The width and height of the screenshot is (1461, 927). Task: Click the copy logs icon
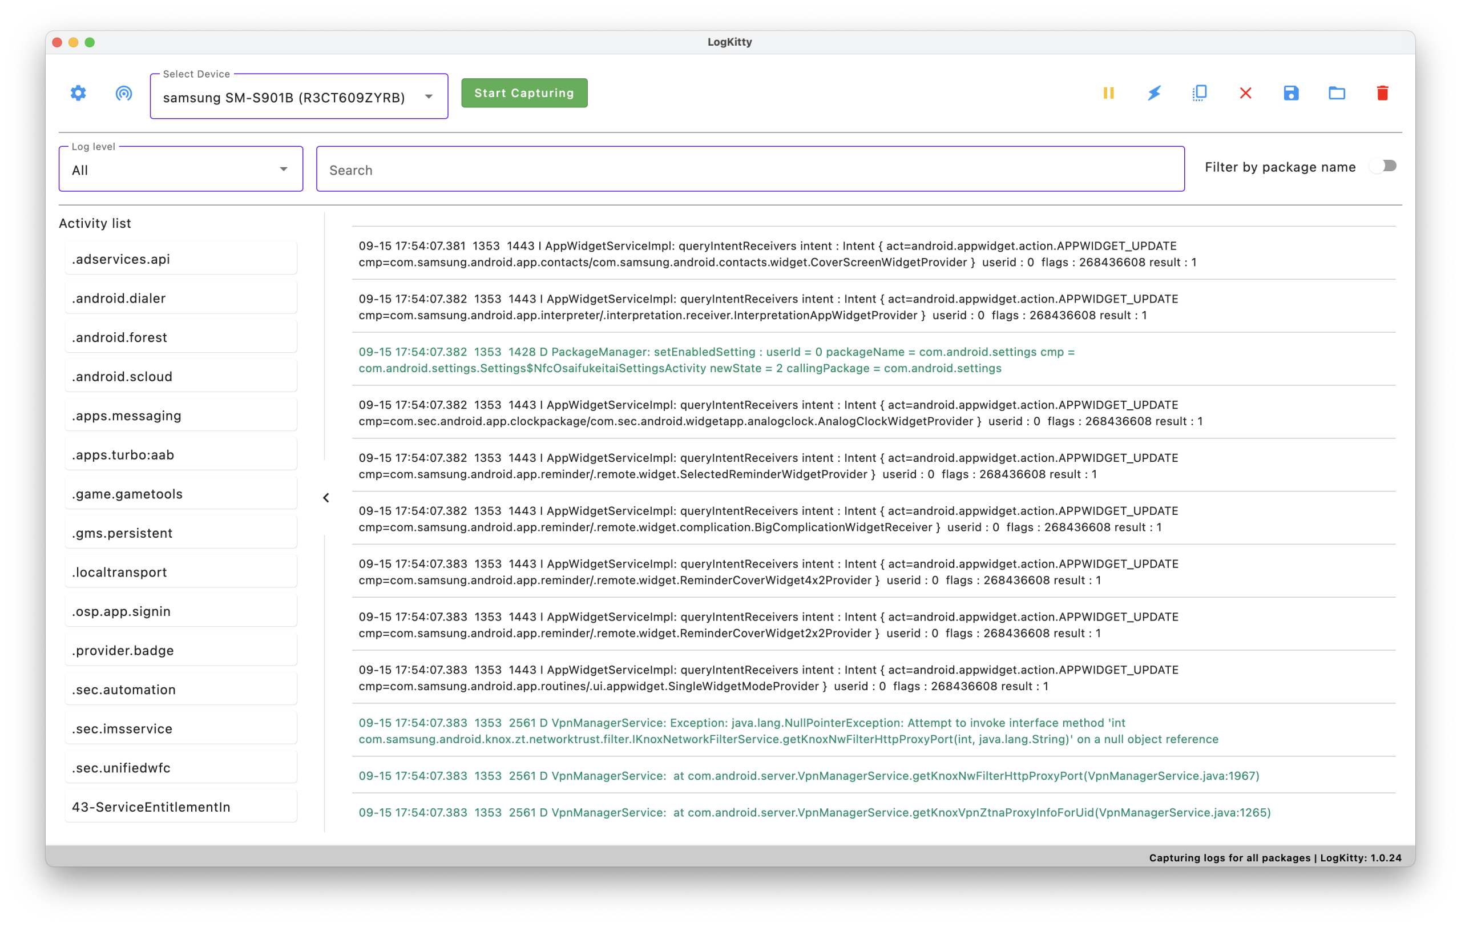click(1200, 93)
